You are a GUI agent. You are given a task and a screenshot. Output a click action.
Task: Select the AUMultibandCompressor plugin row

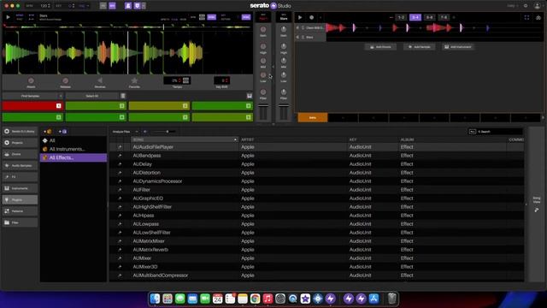(316, 275)
